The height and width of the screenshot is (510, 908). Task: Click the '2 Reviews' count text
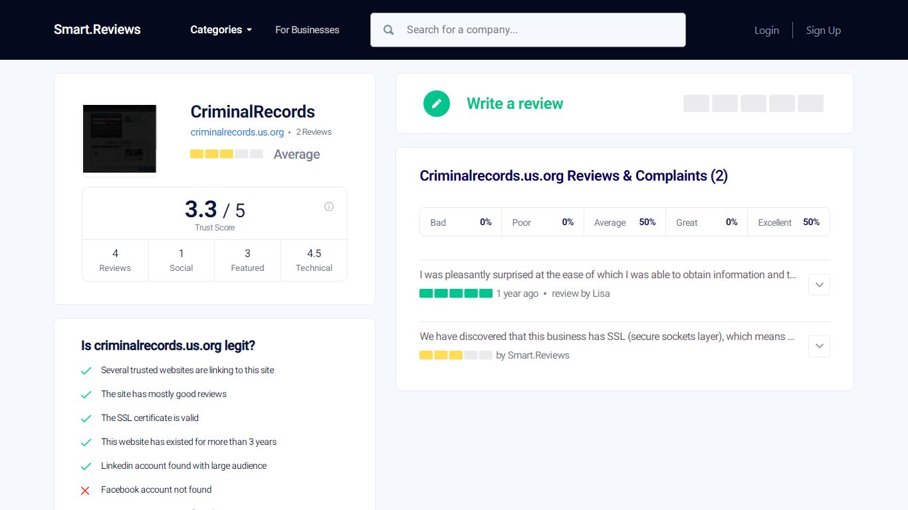[x=314, y=132]
